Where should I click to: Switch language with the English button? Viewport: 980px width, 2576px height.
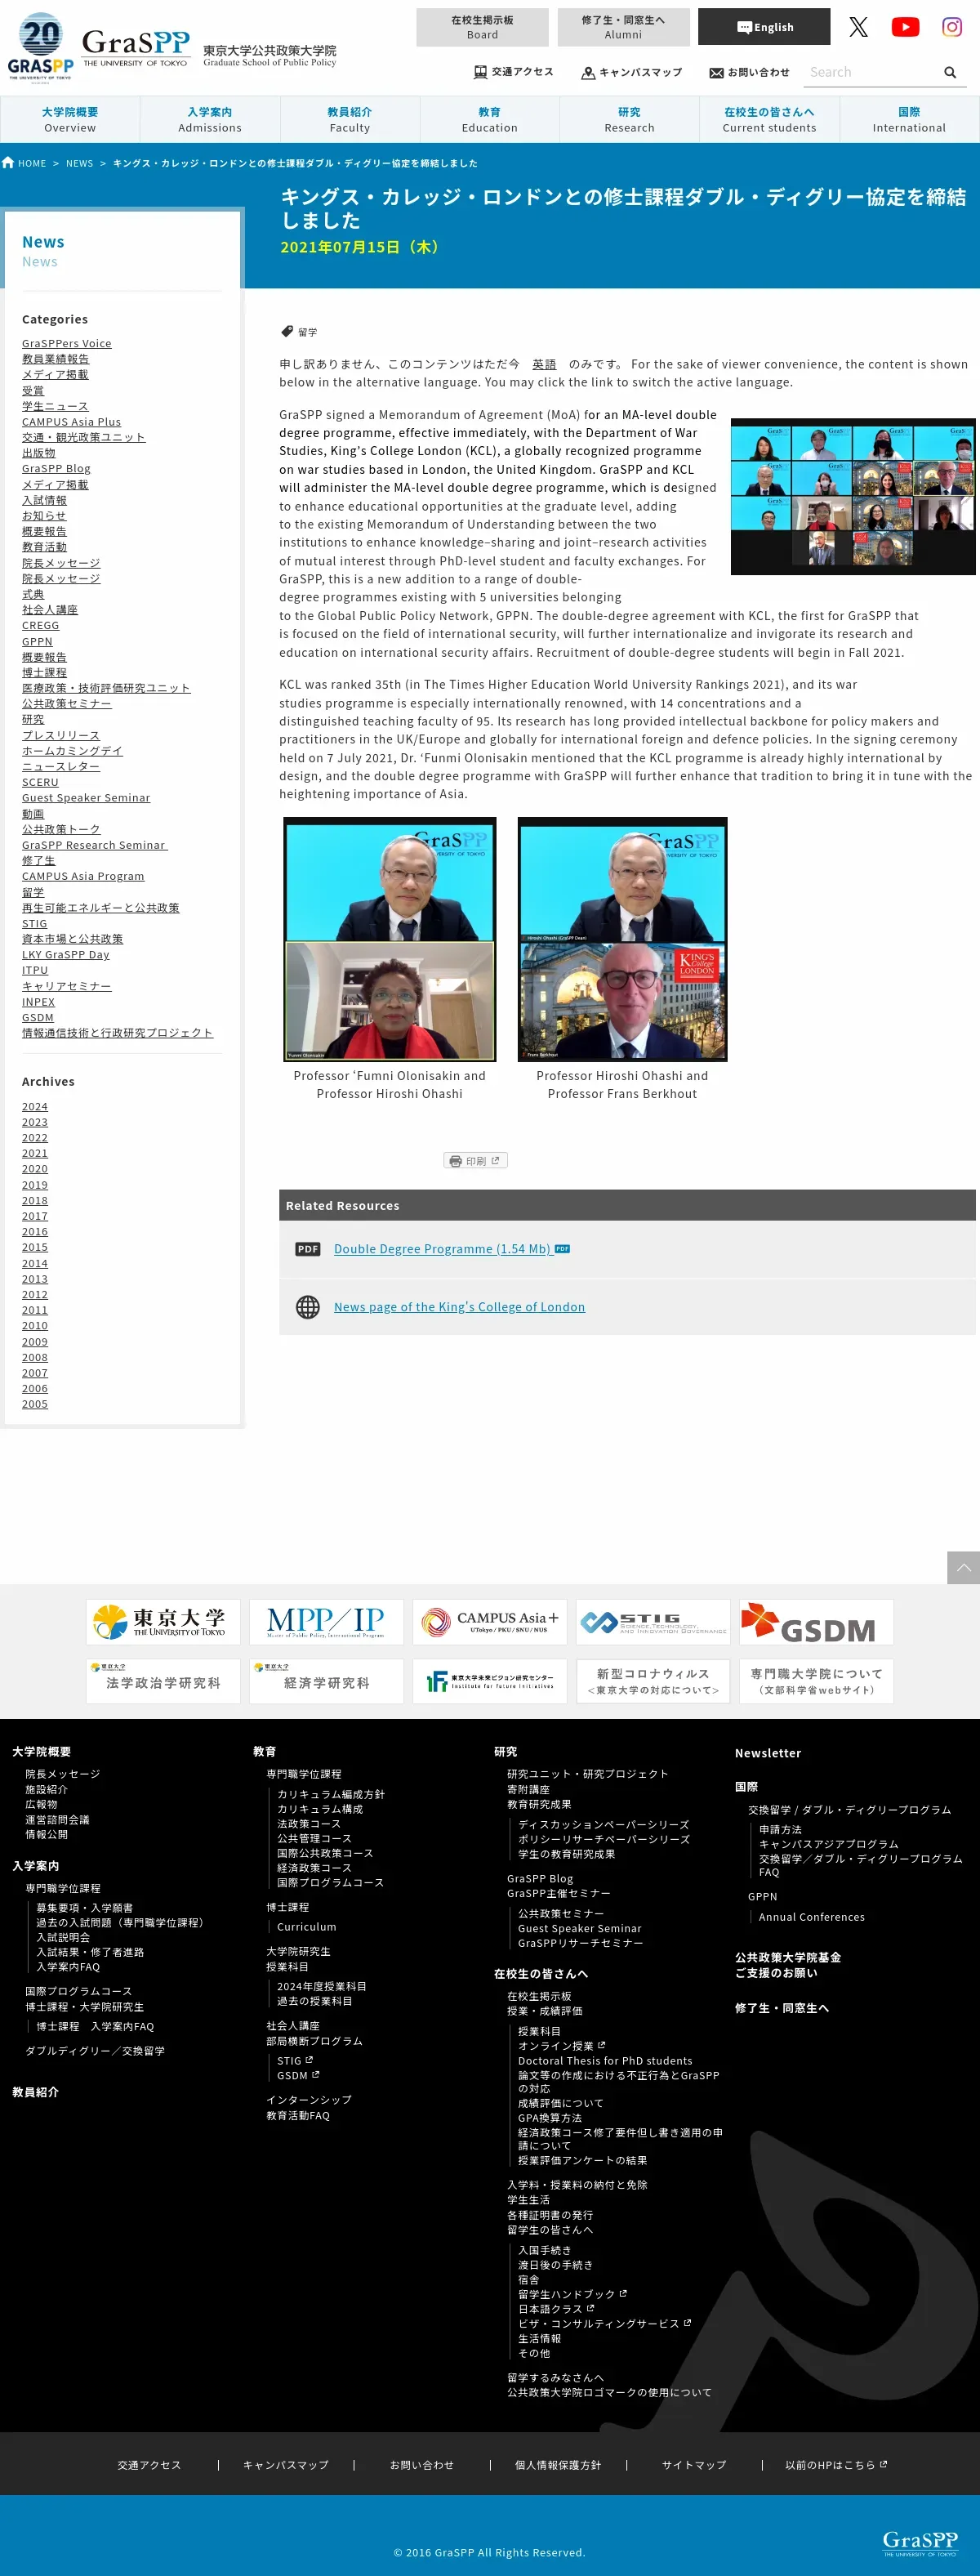(764, 27)
